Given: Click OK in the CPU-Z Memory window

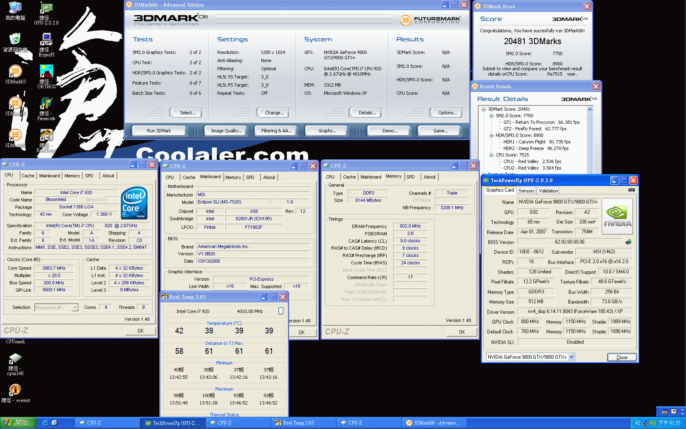Looking at the screenshot, I should [462, 332].
